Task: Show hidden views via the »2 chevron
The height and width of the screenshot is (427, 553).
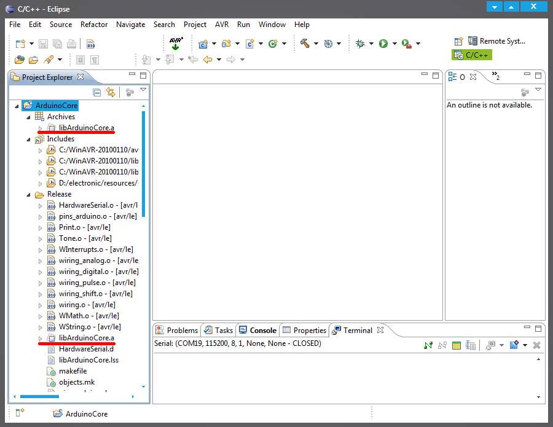Action: 495,76
